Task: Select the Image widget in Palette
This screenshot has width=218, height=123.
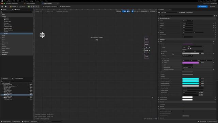Action: 6,23
